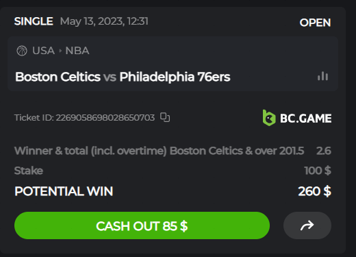
Task: Click the BC.GAME logo
Action: [x=297, y=118]
